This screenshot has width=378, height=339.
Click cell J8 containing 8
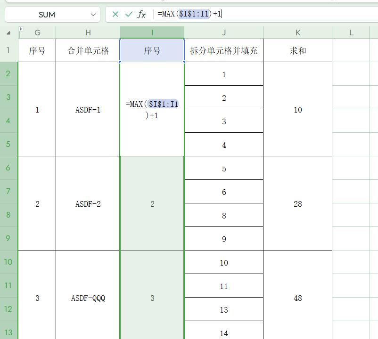pos(224,215)
